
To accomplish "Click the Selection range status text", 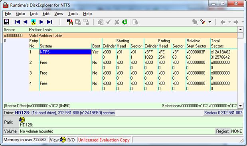I will 200,106.
